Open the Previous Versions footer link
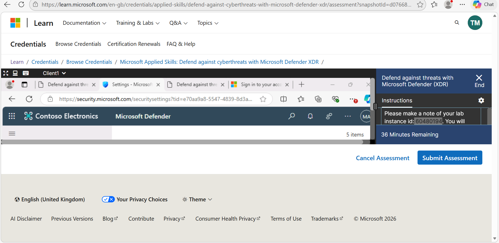The width and height of the screenshot is (499, 243). (x=72, y=219)
